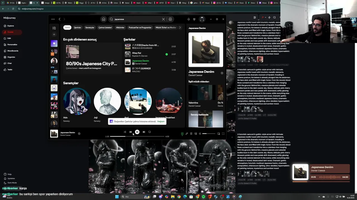The height and width of the screenshot is (200, 357).
Task: Open File Explorer from taskbar
Action: click(x=173, y=197)
